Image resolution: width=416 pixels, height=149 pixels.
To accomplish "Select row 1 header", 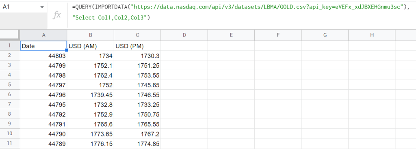I will (10, 45).
